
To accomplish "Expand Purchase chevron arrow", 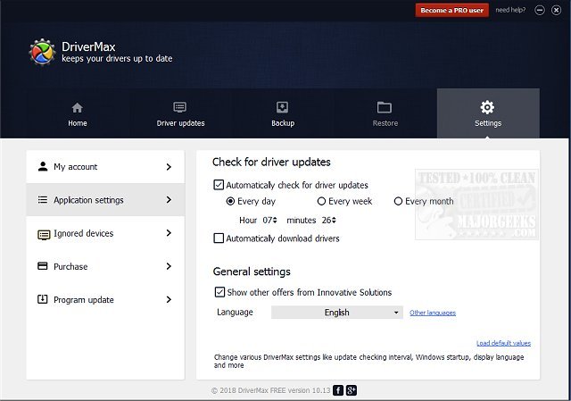I will point(169,266).
